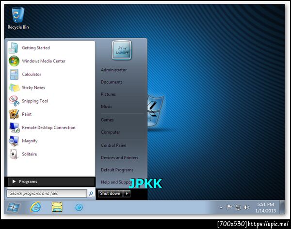Image resolution: width=291 pixels, height=229 pixels.
Task: Click the Windows Start orb
Action: [13, 207]
